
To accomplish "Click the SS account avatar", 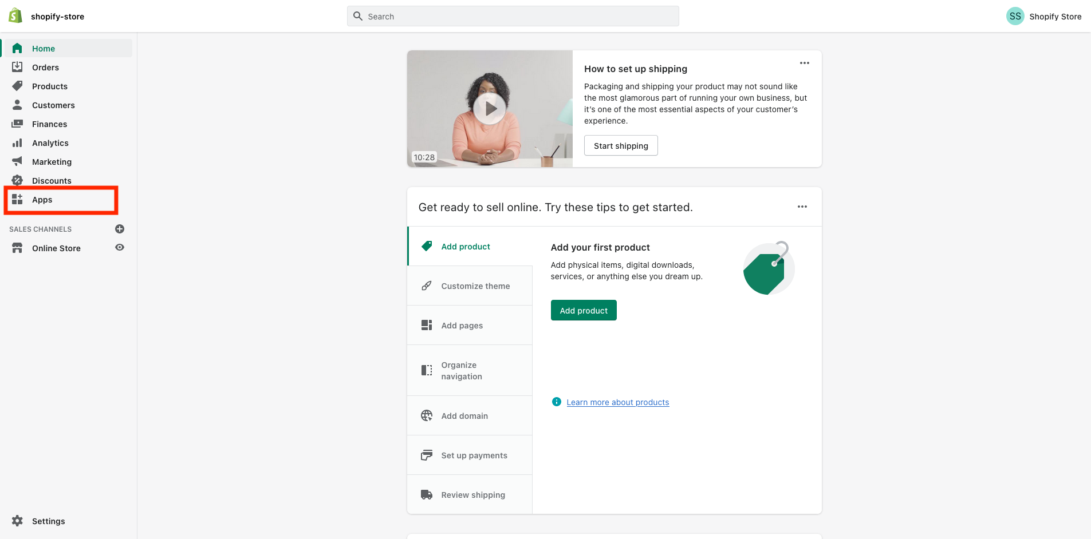I will [1015, 16].
